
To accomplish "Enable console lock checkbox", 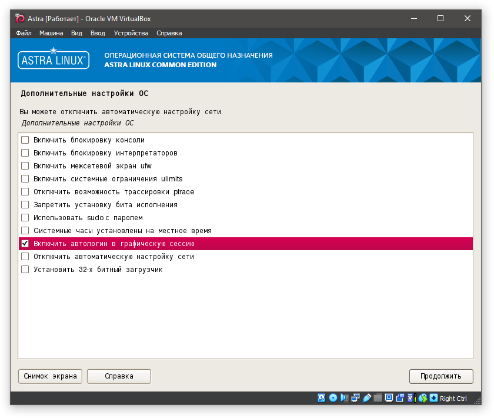I will point(25,140).
